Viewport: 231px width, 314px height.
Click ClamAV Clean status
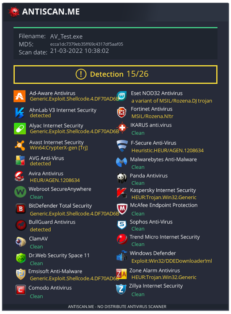click(36, 247)
